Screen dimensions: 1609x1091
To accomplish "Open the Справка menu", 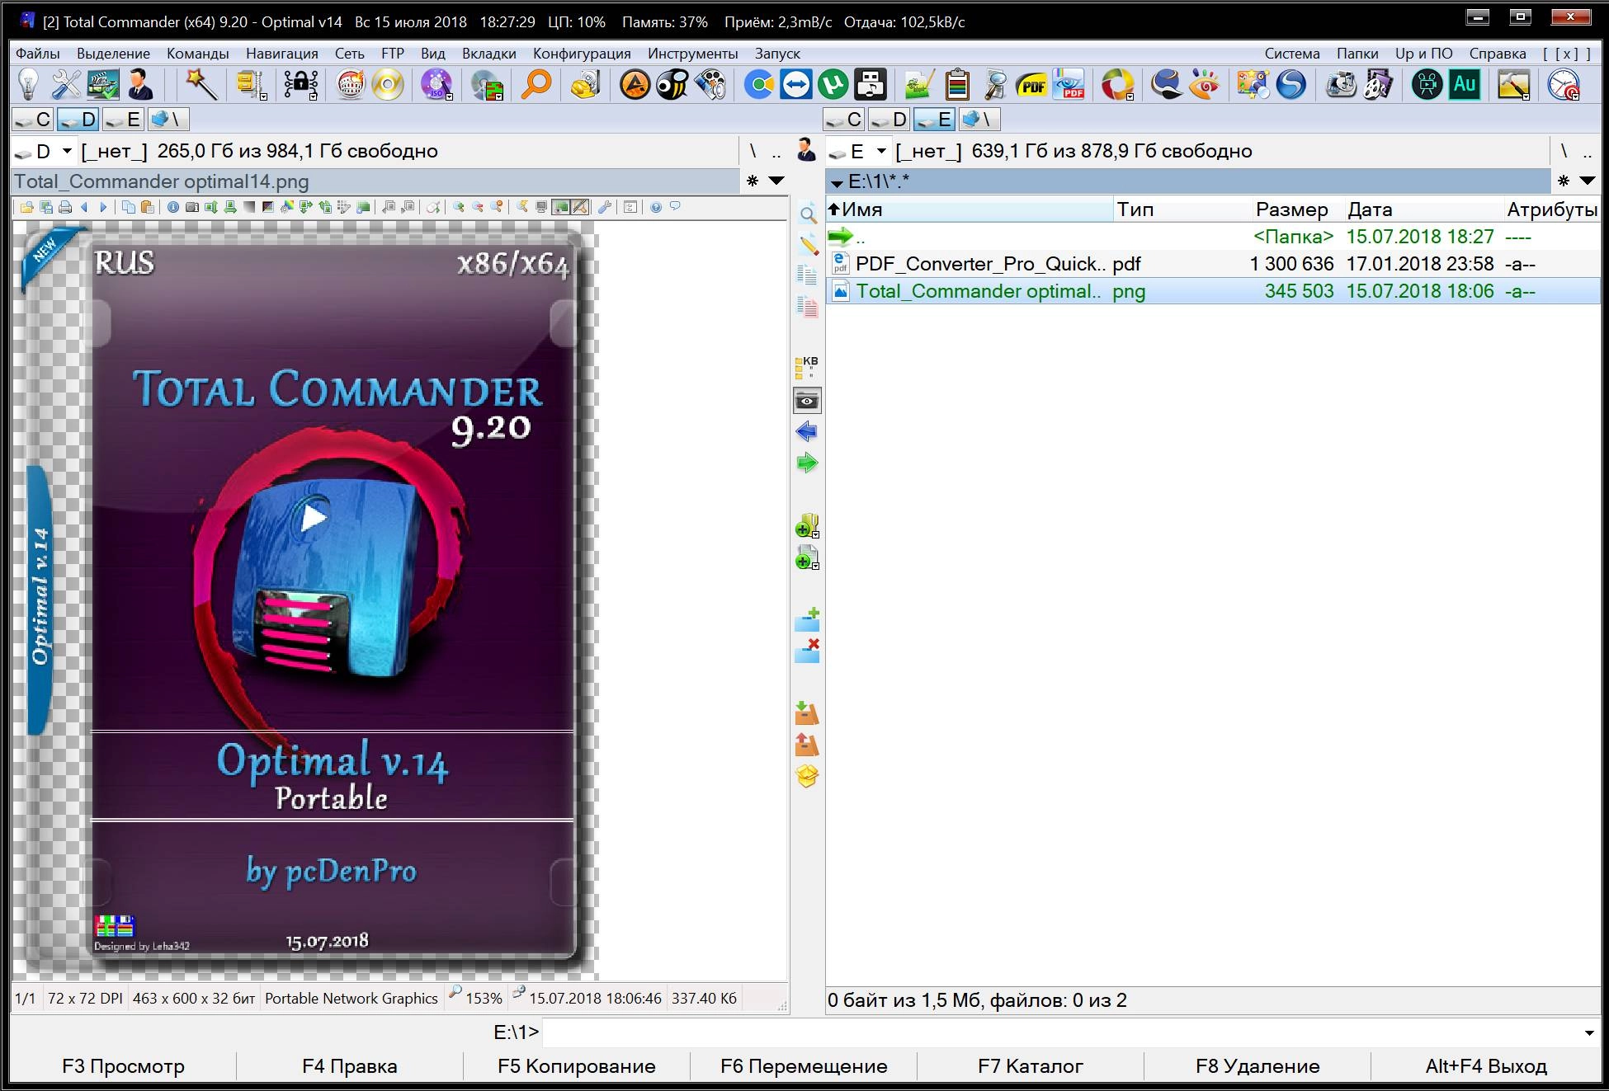I will click(1498, 54).
